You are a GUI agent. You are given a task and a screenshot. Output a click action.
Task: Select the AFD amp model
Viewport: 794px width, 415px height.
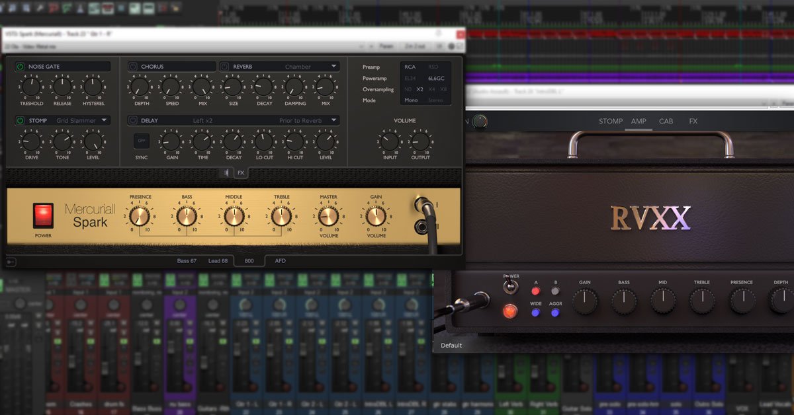click(281, 261)
